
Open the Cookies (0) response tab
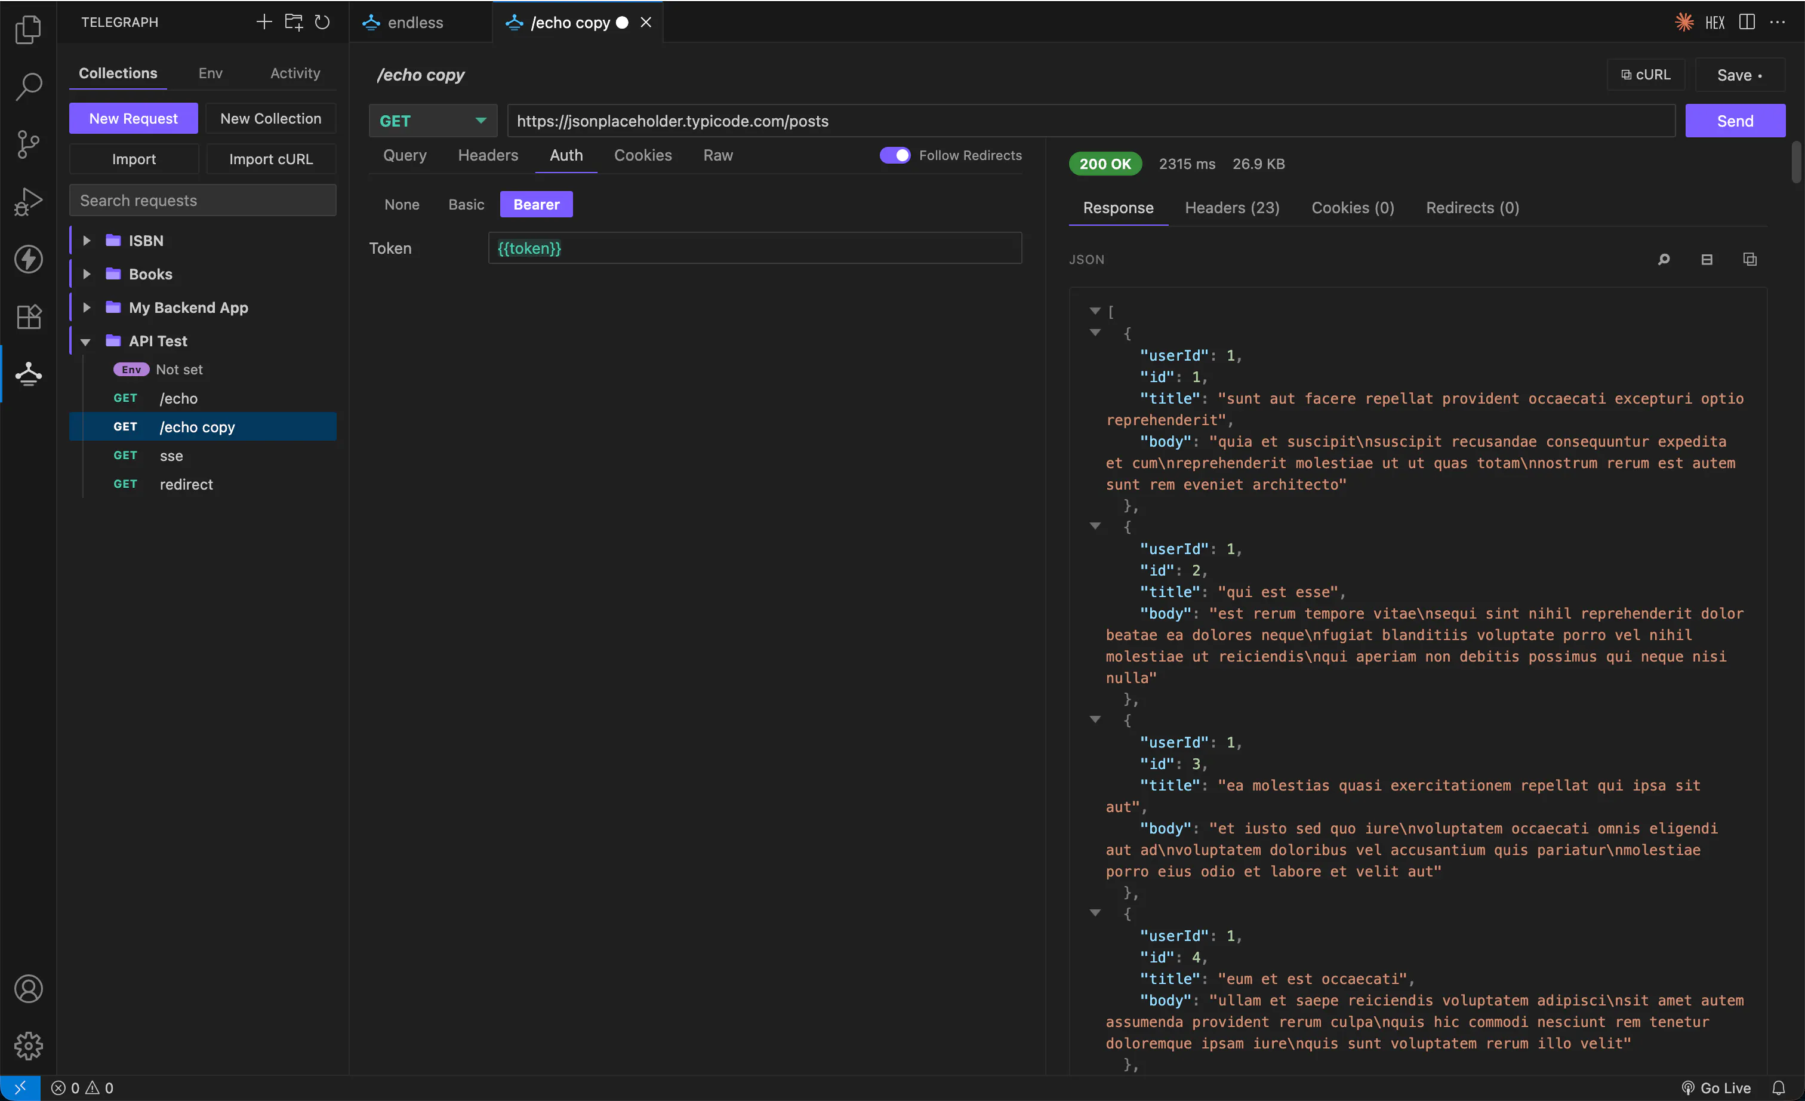point(1353,208)
